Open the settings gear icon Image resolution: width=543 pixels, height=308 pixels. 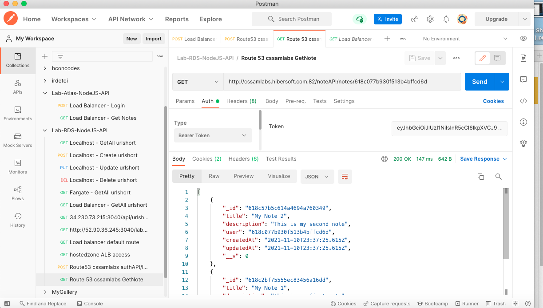point(430,19)
